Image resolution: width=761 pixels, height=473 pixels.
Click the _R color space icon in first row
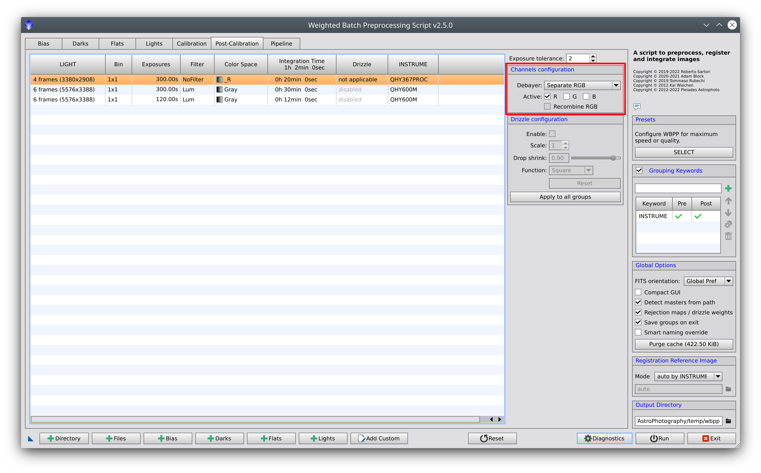[220, 79]
